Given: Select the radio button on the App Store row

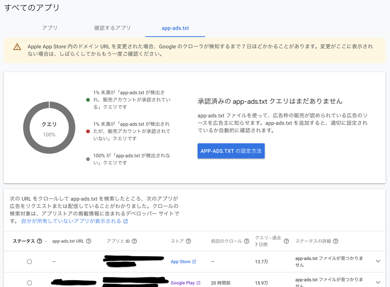Looking at the screenshot, I should pyautogui.click(x=29, y=261).
